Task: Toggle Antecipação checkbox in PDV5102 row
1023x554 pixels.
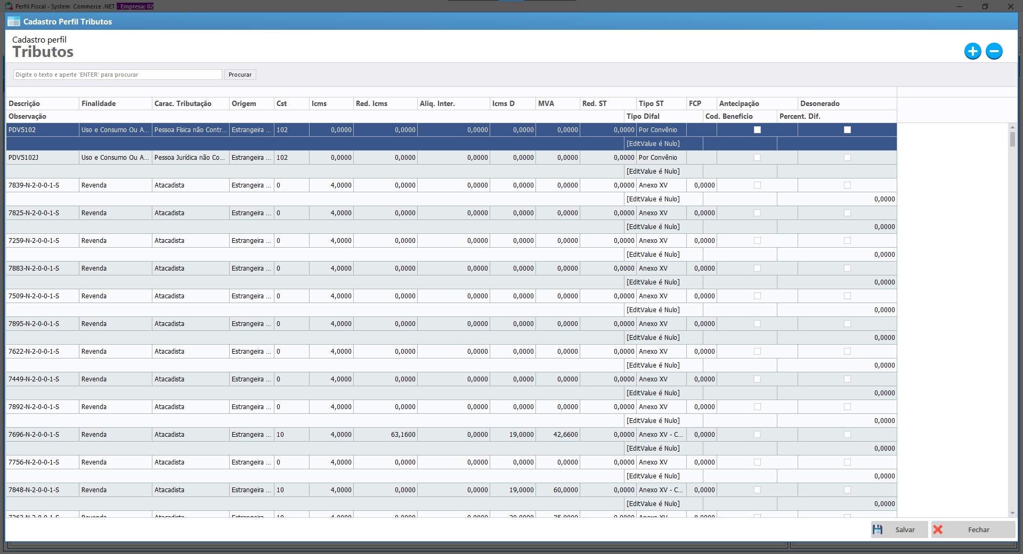Action: click(757, 130)
